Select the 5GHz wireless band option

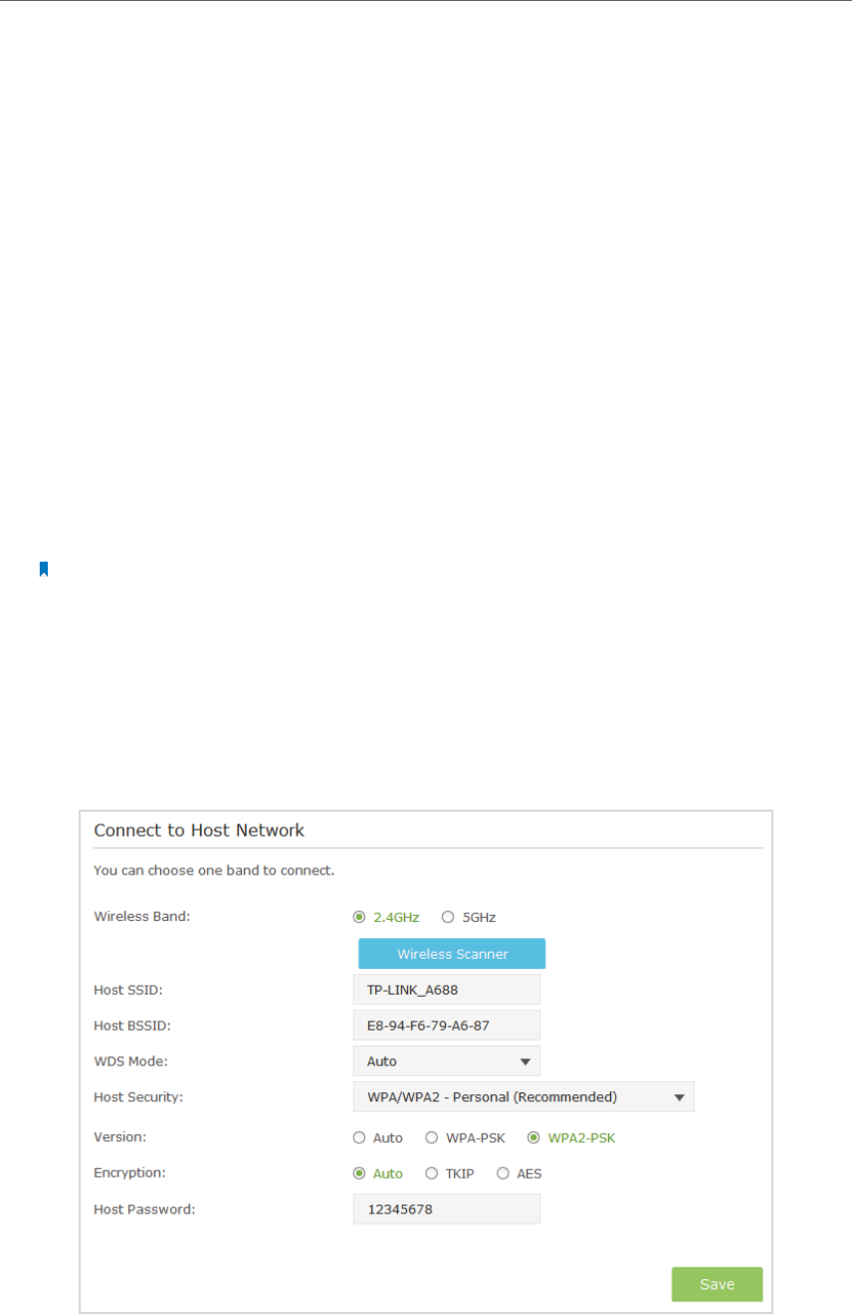click(447, 917)
